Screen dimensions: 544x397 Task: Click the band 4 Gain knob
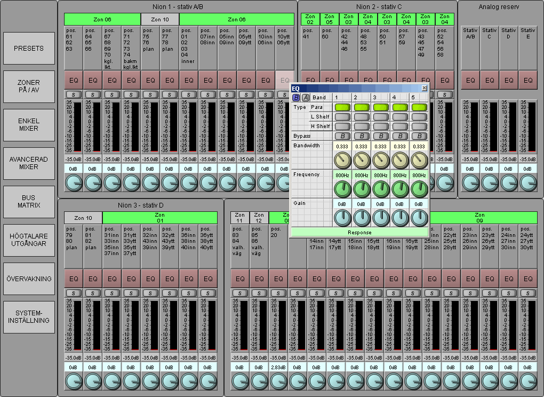pos(400,217)
